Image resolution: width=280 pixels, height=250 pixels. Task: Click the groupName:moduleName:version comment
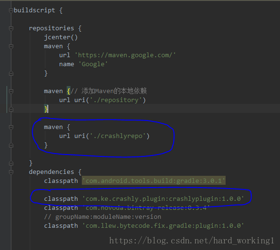103,217
